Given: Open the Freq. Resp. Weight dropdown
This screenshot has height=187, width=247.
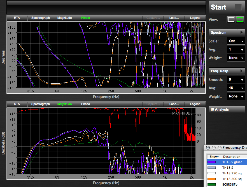Looking at the screenshot, I should [x=236, y=96].
